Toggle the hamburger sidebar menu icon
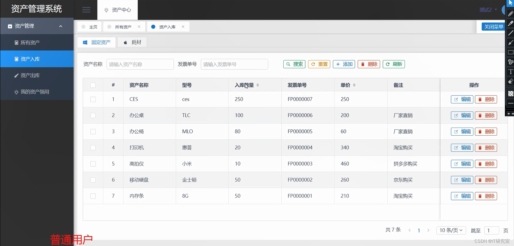 (86, 10)
